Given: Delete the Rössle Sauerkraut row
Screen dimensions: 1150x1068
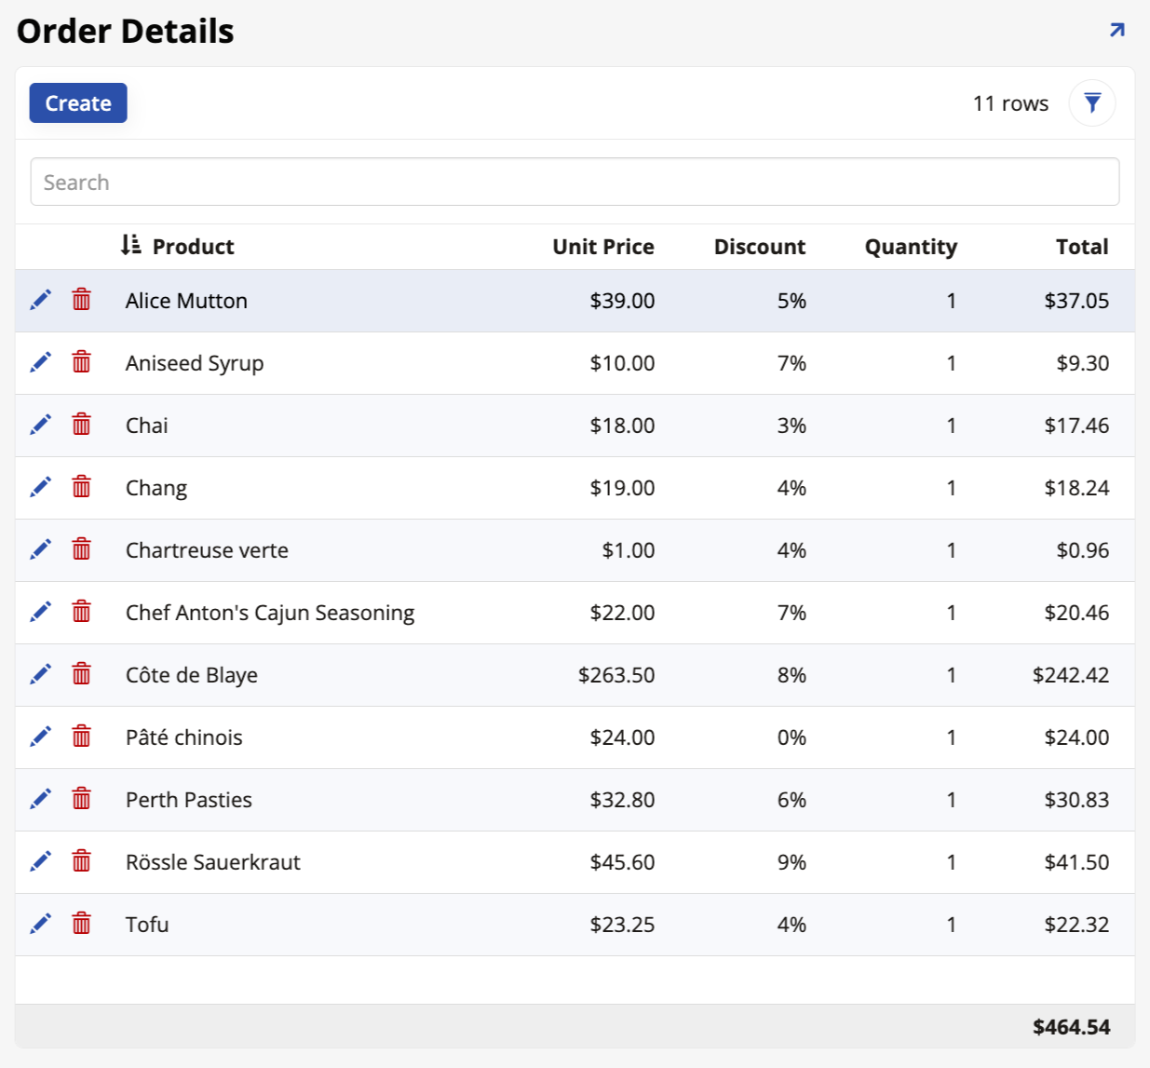Looking at the screenshot, I should pyautogui.click(x=81, y=861).
